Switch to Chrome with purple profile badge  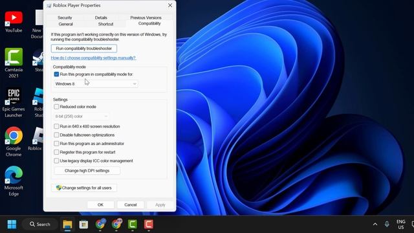click(x=116, y=224)
